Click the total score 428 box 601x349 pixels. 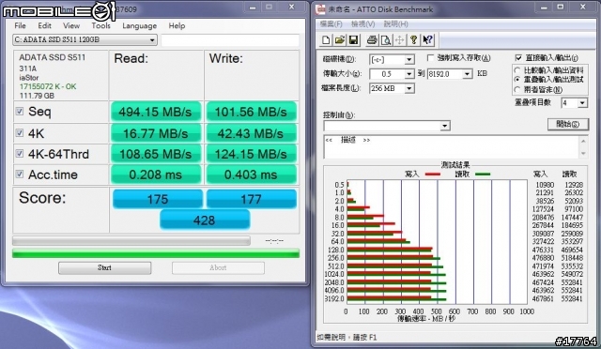205,220
